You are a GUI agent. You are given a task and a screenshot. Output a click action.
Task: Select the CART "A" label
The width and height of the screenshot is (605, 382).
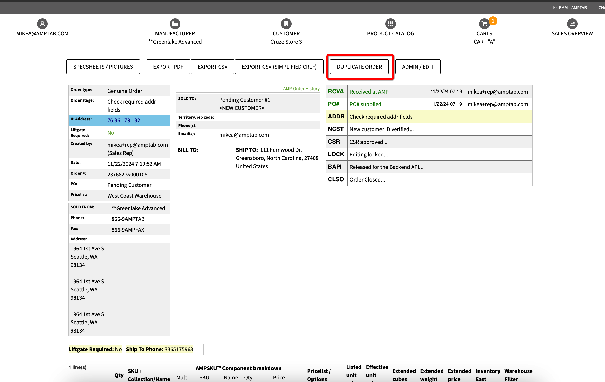tap(484, 42)
